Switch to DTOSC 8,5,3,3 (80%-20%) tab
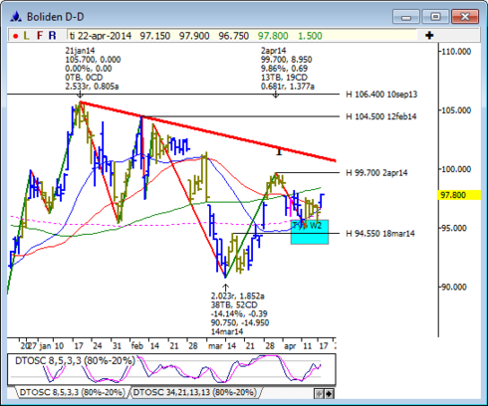 pyautogui.click(x=72, y=392)
